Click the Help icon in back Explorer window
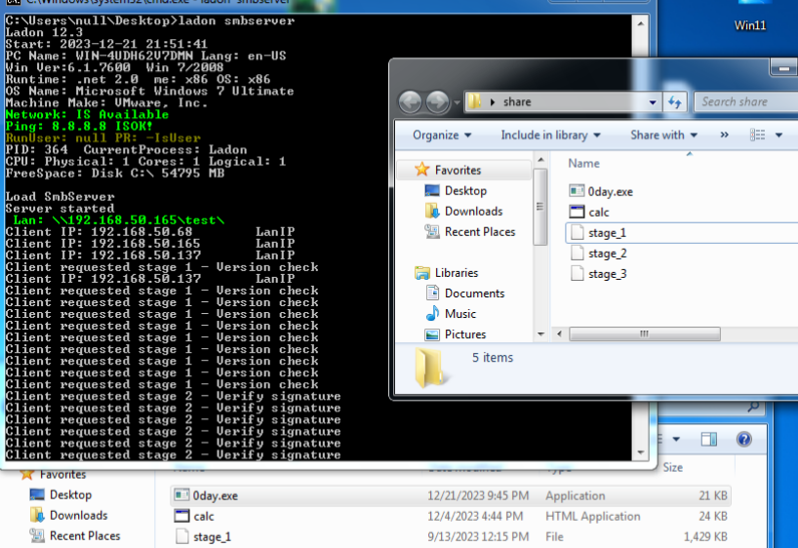Screen dimensions: 798x548 744,439
